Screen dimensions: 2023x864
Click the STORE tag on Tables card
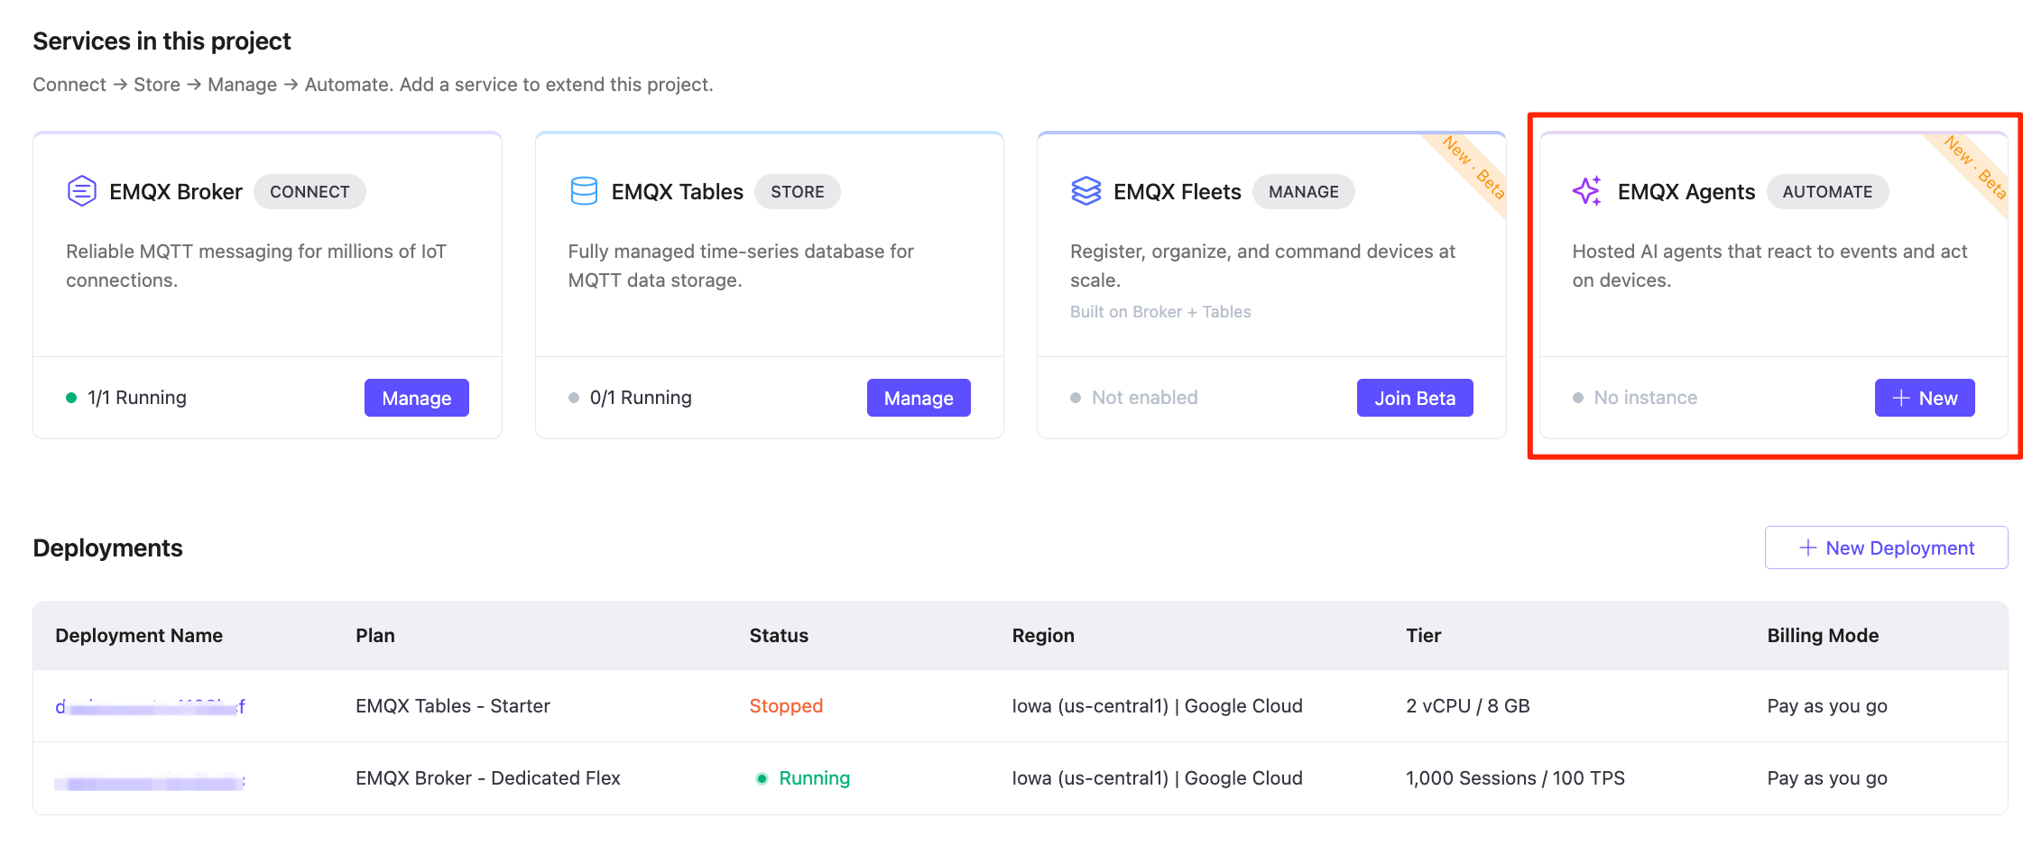pyautogui.click(x=798, y=191)
